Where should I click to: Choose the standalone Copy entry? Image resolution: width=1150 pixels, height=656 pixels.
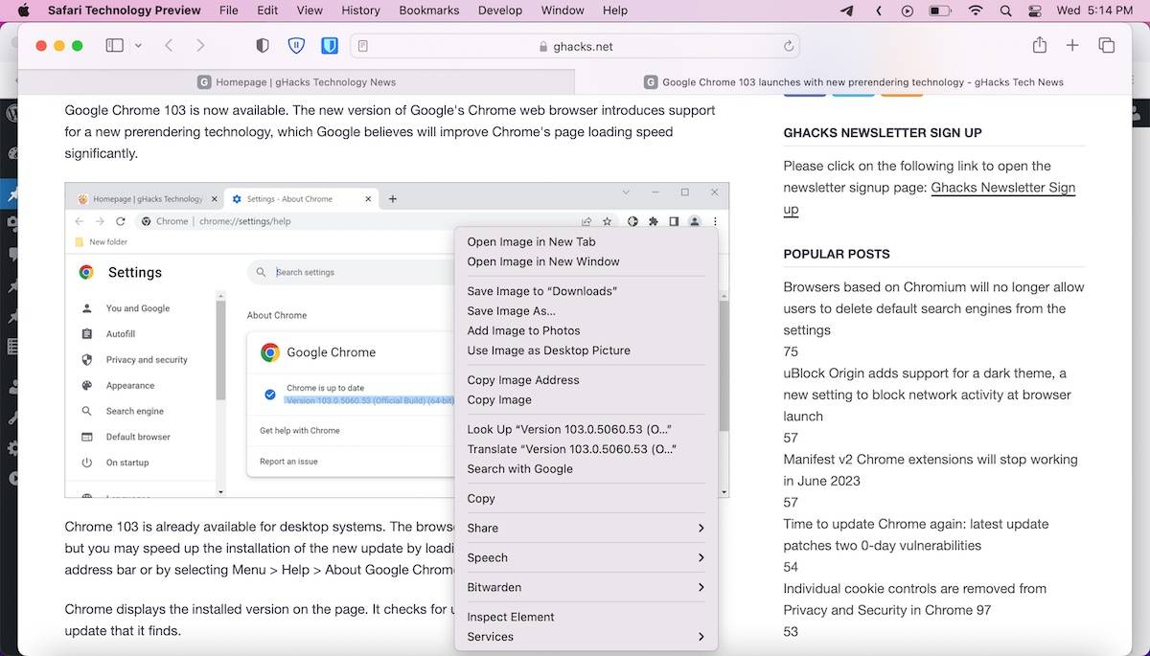point(586,498)
